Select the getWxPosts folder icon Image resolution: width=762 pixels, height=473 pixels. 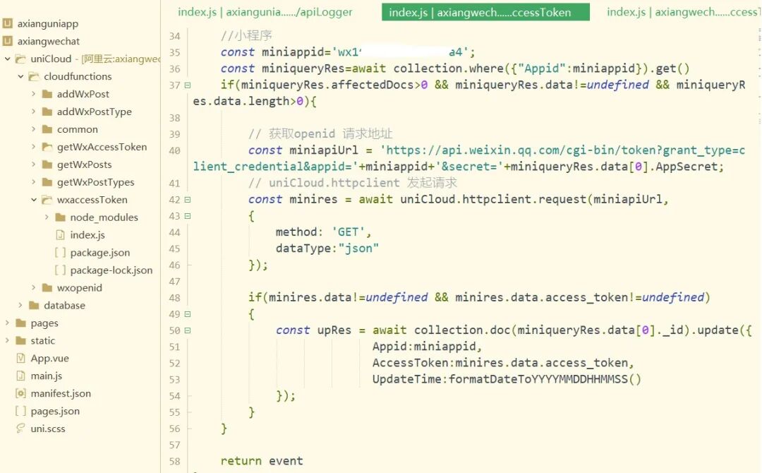(x=47, y=164)
